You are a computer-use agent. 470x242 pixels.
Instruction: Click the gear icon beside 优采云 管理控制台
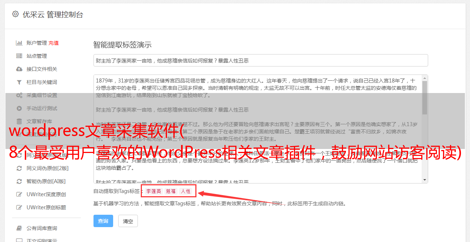click(x=15, y=14)
